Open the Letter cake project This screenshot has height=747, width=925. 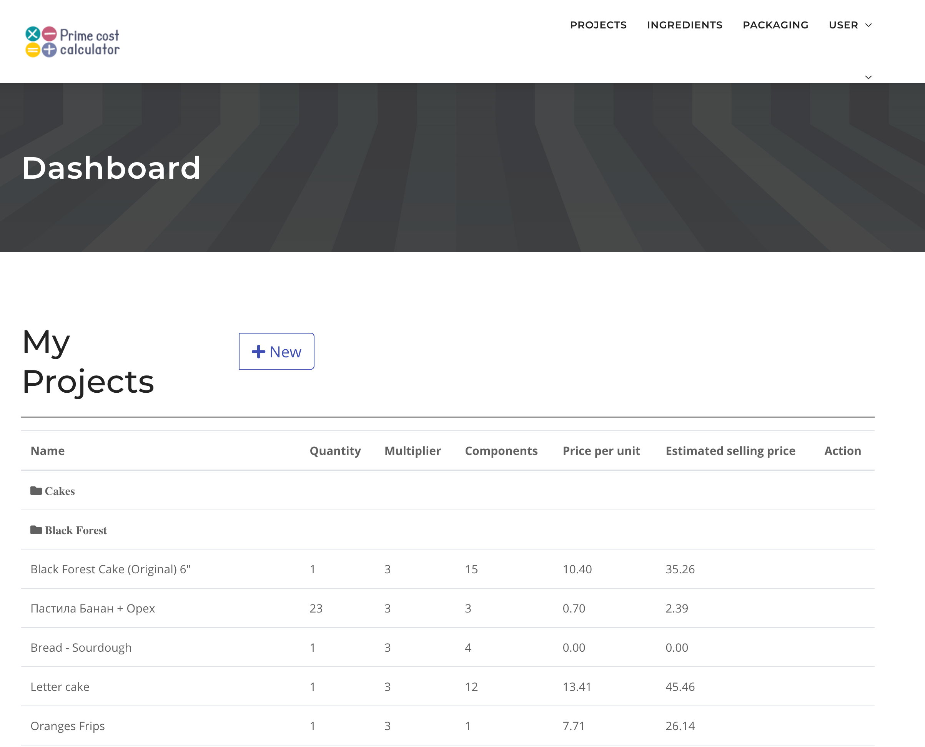(60, 687)
